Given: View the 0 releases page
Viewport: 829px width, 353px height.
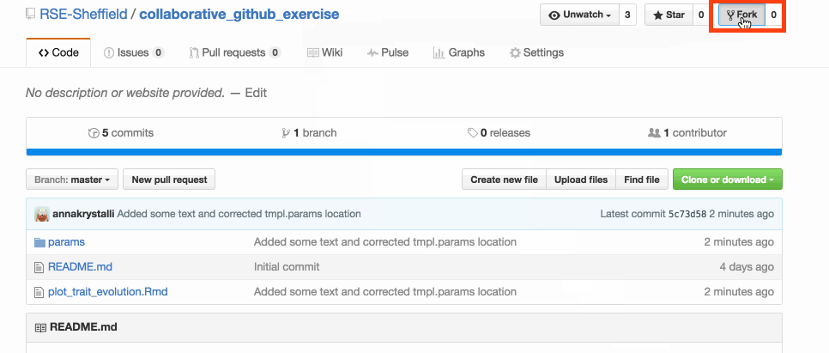Looking at the screenshot, I should tap(499, 133).
